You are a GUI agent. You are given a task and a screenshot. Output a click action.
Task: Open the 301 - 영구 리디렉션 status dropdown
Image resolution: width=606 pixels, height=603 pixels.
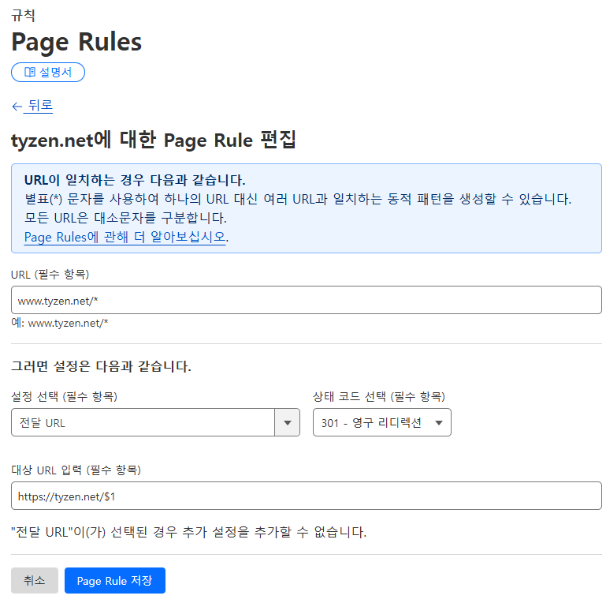pyautogui.click(x=382, y=422)
